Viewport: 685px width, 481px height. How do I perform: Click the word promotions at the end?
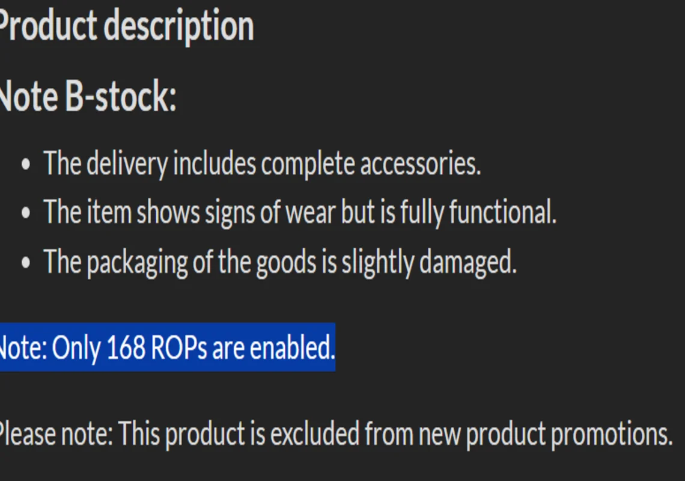coord(612,434)
